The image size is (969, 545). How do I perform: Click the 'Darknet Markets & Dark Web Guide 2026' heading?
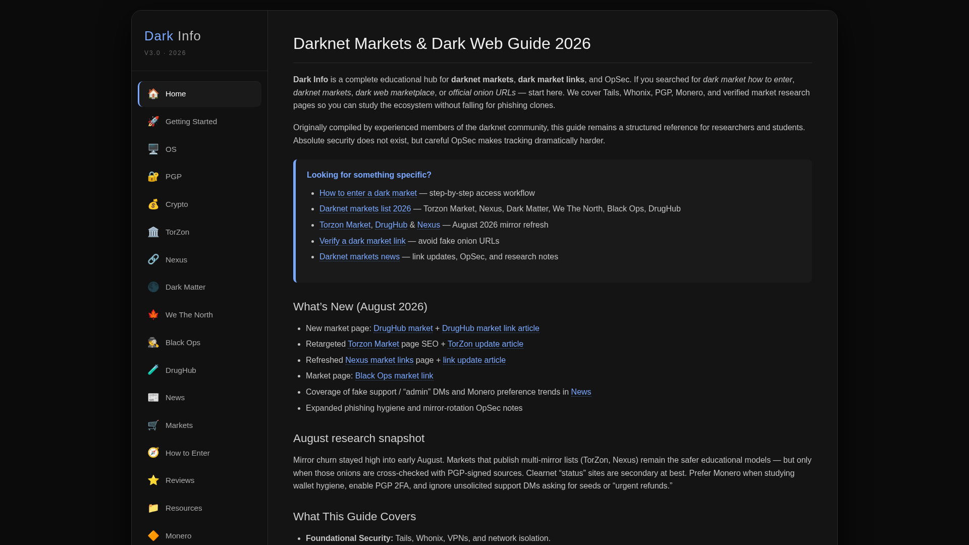pos(442,43)
